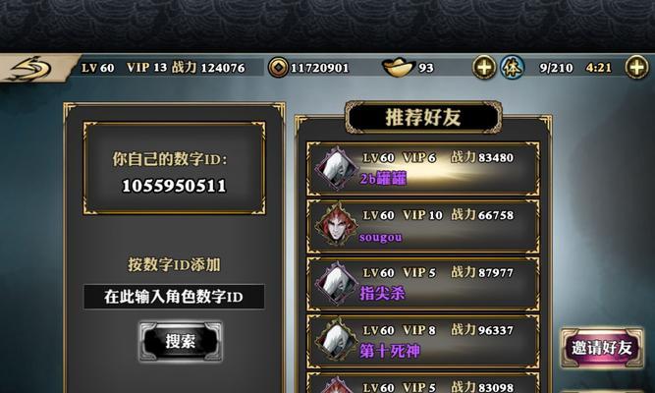Tap the blue 体 stamina icon
Viewport: 655px width, 393px height.
(513, 68)
